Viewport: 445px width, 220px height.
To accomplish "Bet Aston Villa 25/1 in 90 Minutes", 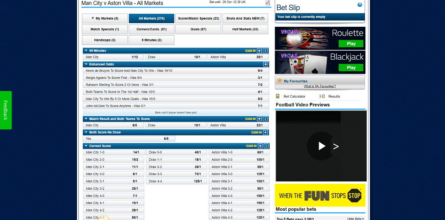I will point(238,57).
